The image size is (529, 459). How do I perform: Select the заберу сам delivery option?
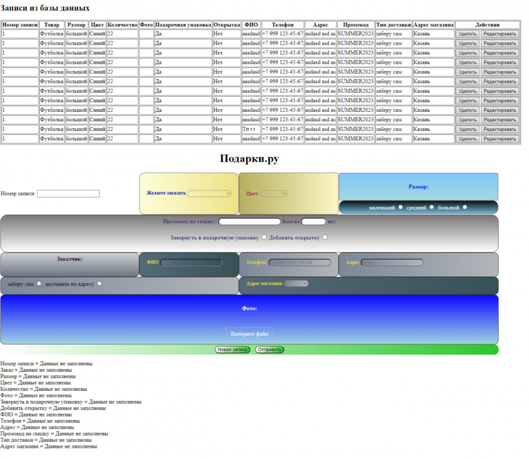pos(39,284)
